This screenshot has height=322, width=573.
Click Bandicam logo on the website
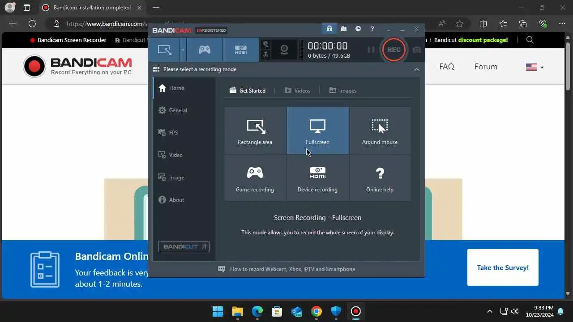(x=78, y=66)
